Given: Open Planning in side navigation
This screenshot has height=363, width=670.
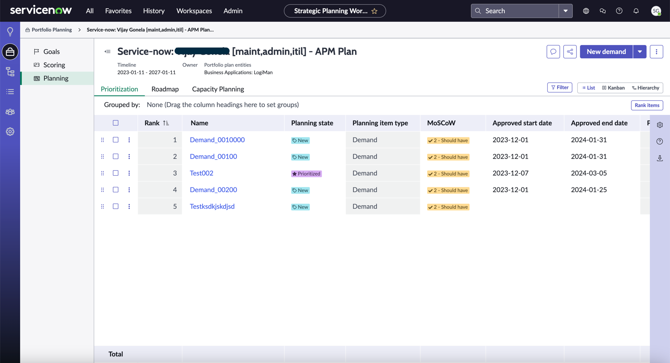Looking at the screenshot, I should (57, 78).
